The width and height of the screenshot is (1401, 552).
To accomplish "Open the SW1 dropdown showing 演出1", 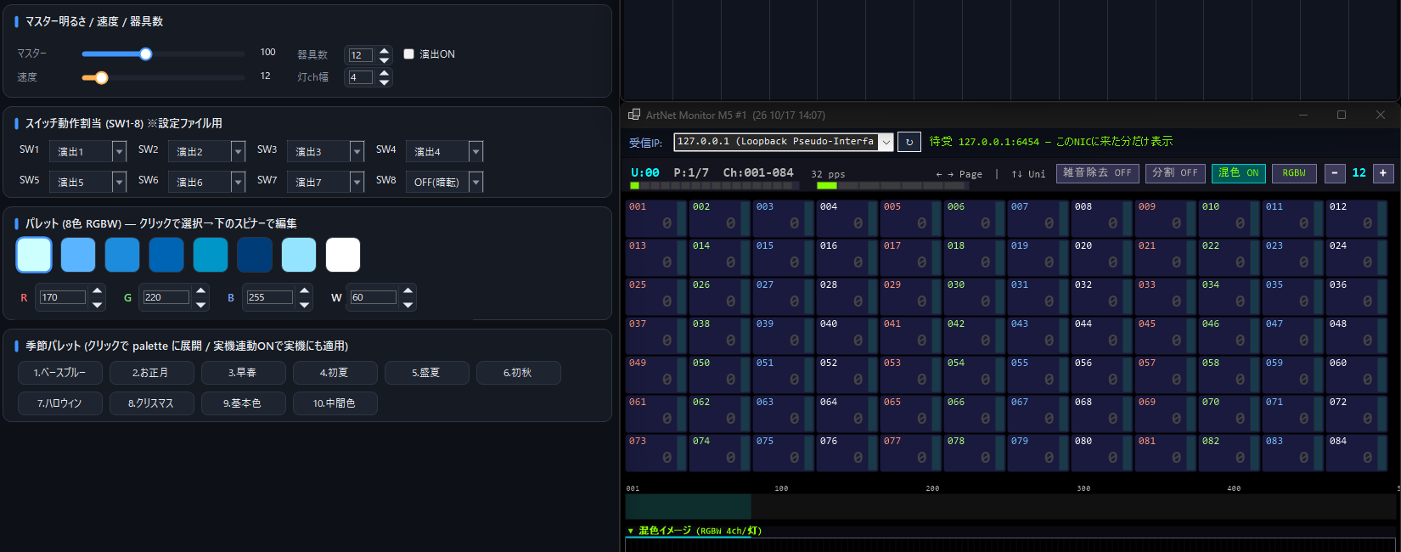I will [87, 151].
